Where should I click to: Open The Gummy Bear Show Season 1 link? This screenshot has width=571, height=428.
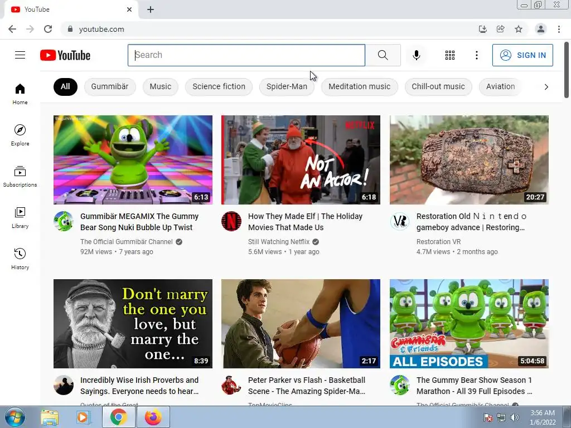[474, 386]
